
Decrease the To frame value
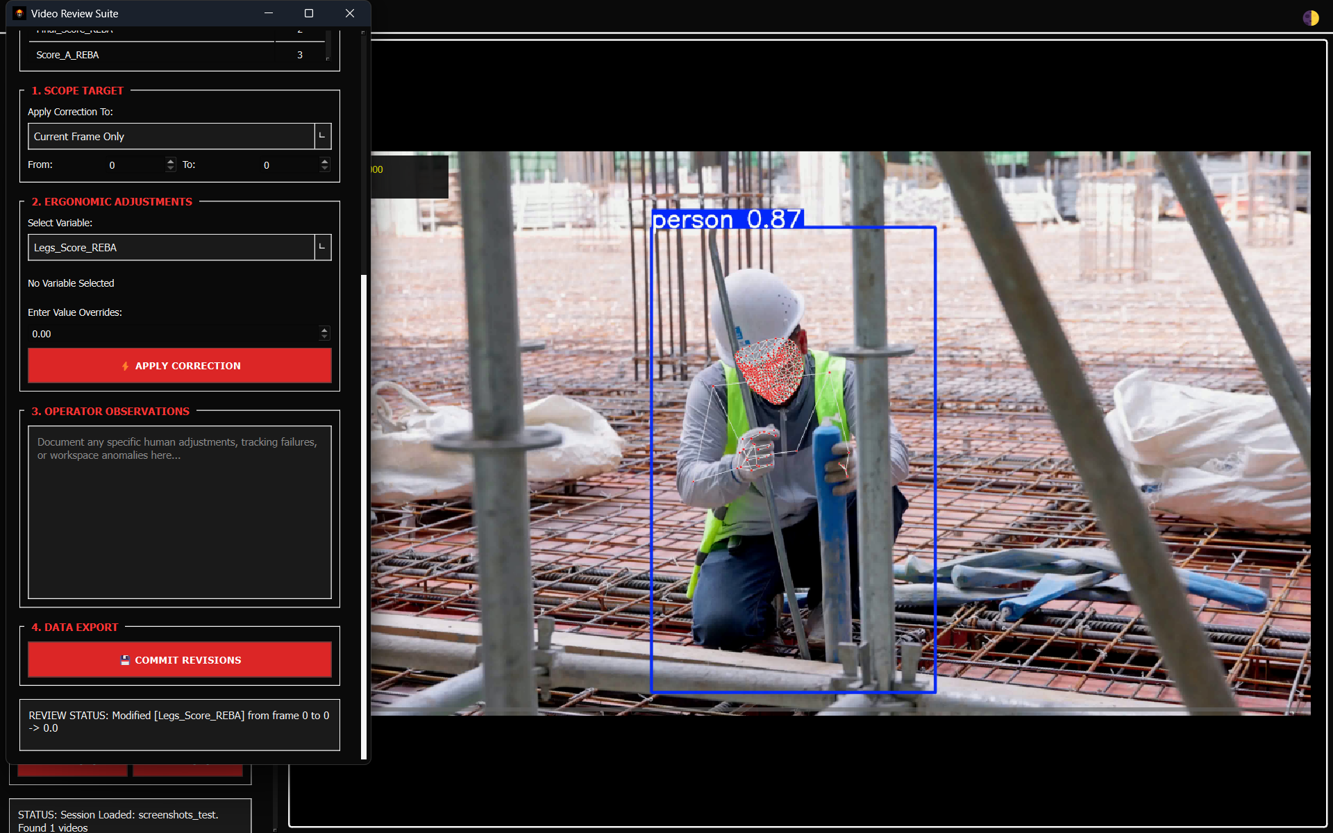[x=324, y=168]
